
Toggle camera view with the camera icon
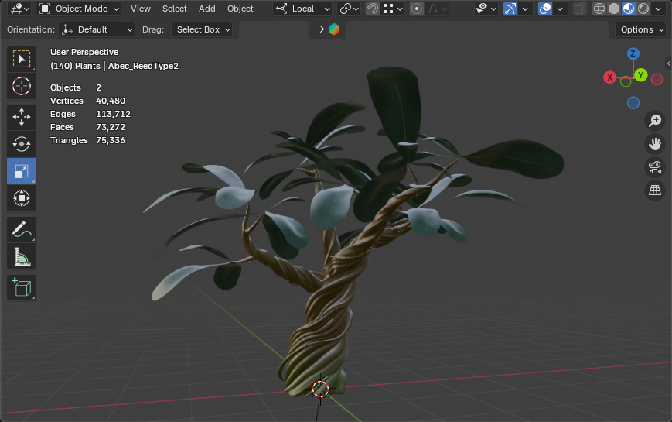655,167
